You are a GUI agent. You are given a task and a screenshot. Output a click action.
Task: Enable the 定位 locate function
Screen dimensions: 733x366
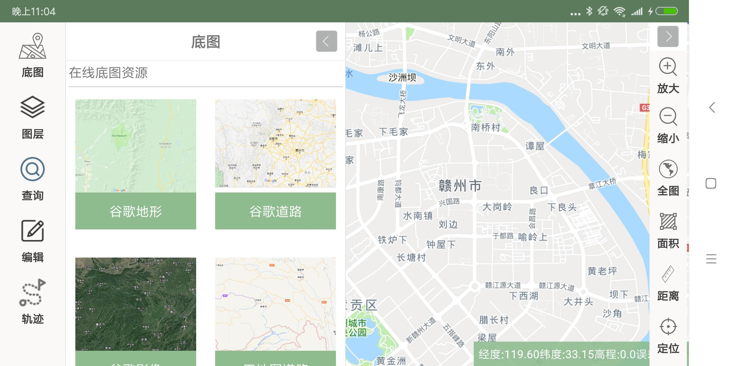coord(668,334)
